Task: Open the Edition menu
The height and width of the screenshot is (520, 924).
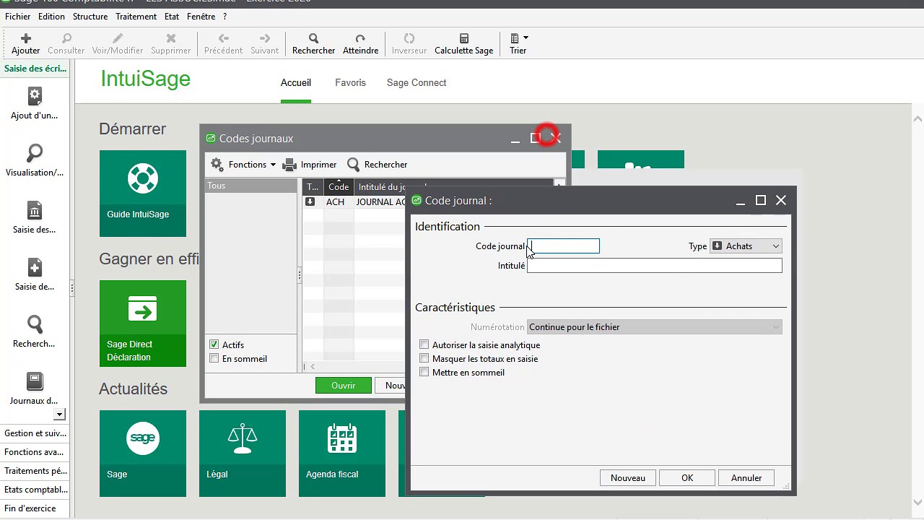Action: tap(51, 17)
